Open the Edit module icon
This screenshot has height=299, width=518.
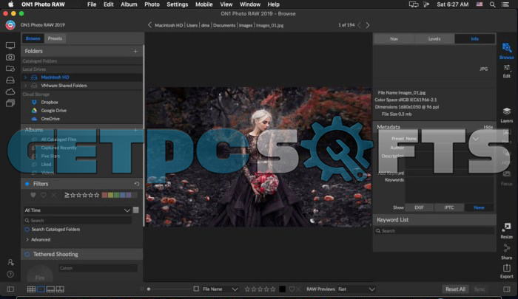coord(506,71)
